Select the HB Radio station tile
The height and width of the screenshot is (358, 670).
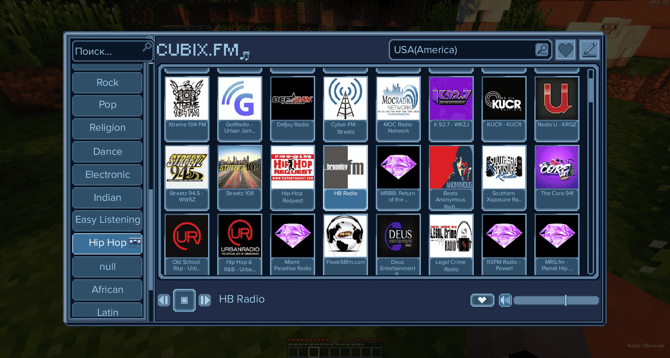point(345,177)
